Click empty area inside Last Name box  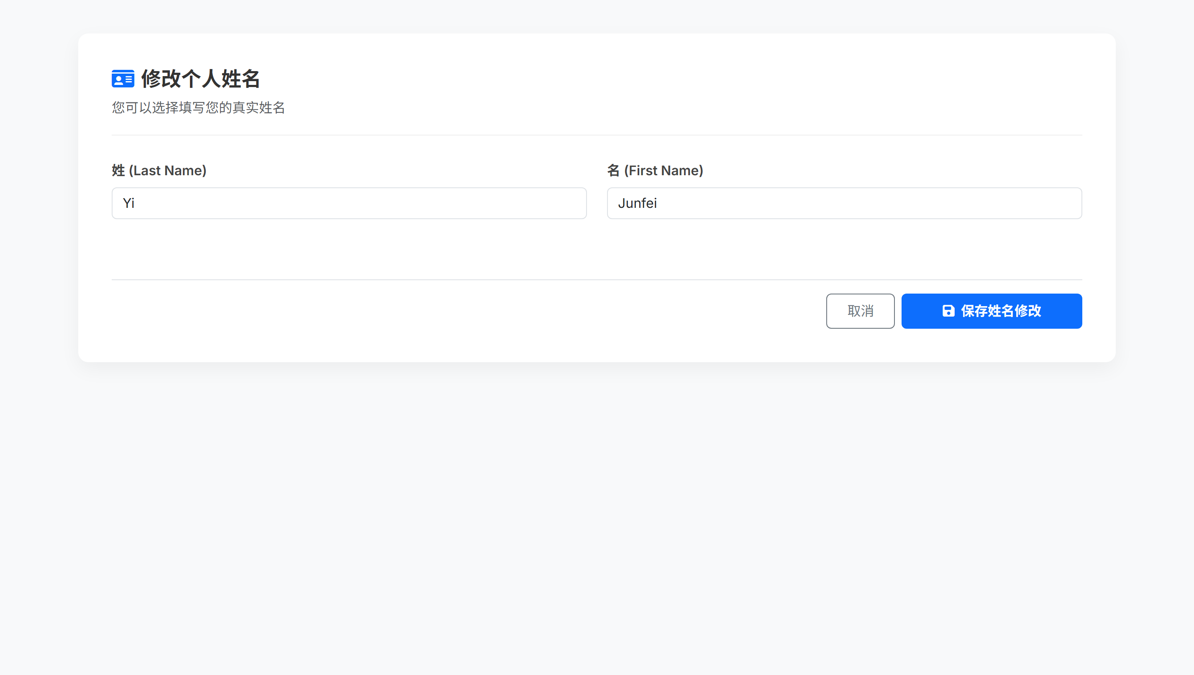418,203
